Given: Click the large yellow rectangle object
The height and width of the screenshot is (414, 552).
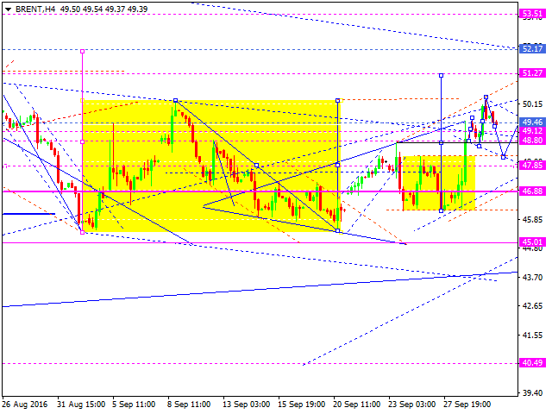Looking at the screenshot, I should (x=211, y=166).
